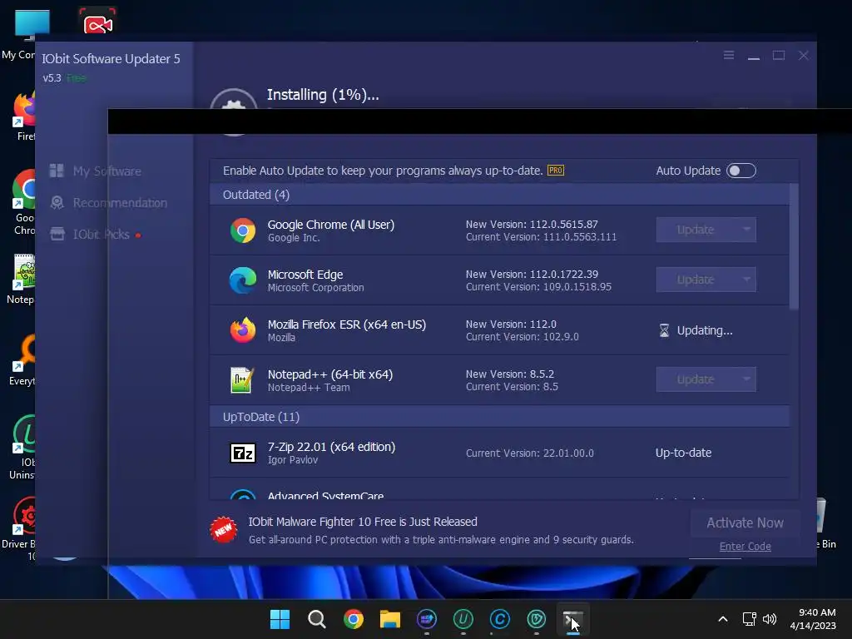Click 'Microsoft Edge' entry name
852x639 pixels.
[x=305, y=275]
